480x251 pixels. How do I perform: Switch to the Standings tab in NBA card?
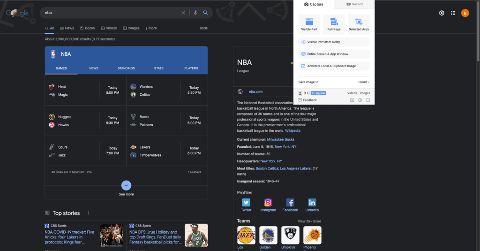point(126,68)
